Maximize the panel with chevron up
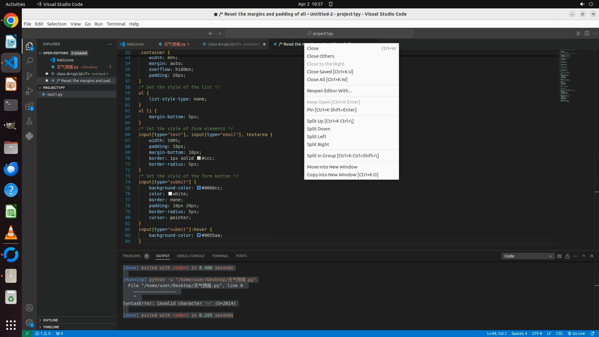 584,256
